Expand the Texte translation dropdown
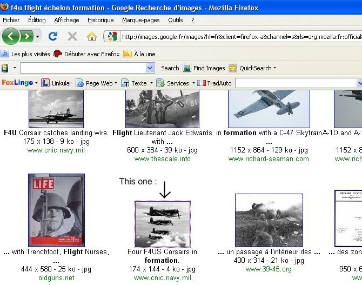This screenshot has height=285, width=362. [x=151, y=83]
